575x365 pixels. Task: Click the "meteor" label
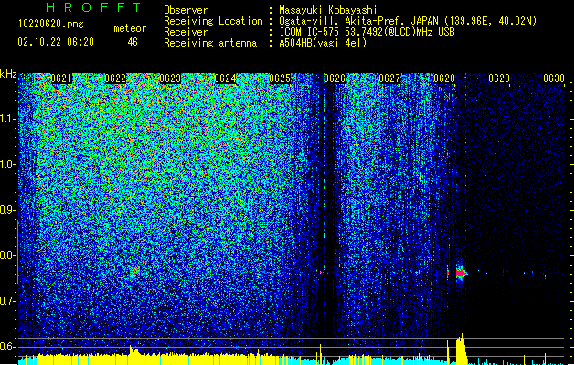130,28
